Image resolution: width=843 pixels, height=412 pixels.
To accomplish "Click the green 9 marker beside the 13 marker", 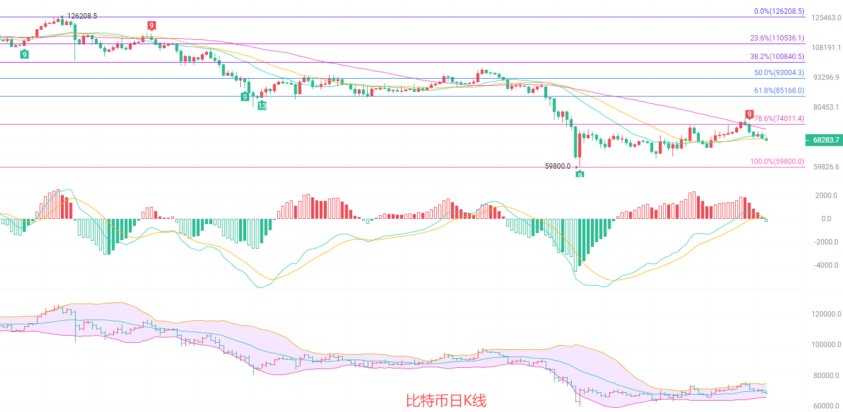I will (x=244, y=97).
